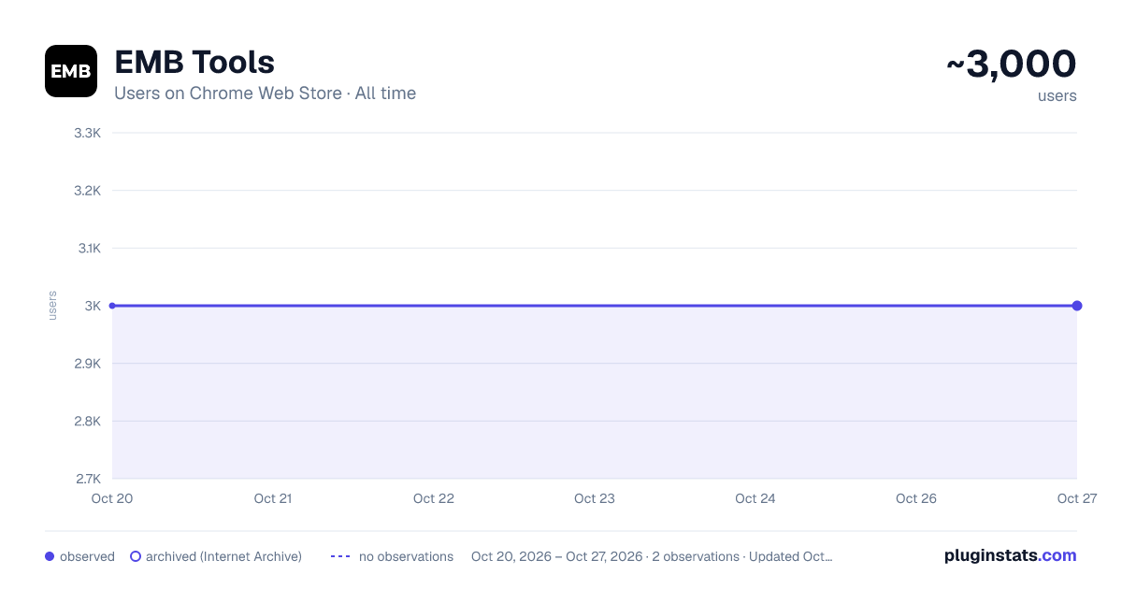Click the 'users' label under ~3,000
Image resolution: width=1122 pixels, height=589 pixels.
1057,95
